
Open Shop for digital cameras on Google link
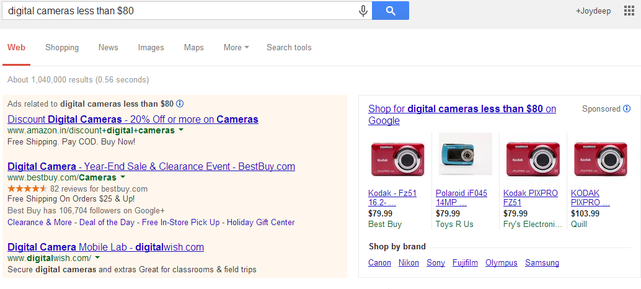[462, 115]
